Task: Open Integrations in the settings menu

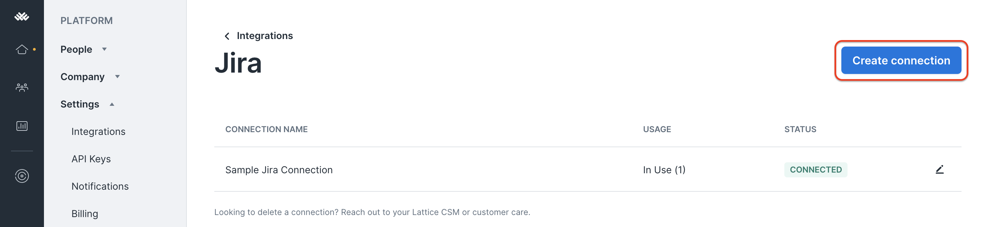Action: coord(98,132)
